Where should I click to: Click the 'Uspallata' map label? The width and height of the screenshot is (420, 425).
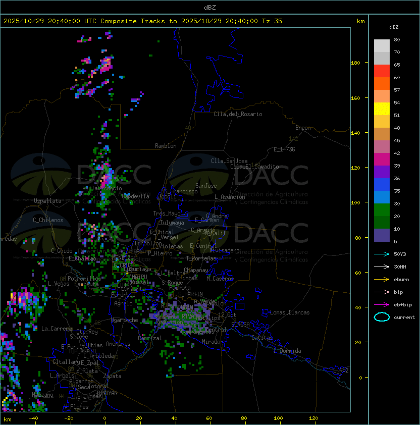48,201
